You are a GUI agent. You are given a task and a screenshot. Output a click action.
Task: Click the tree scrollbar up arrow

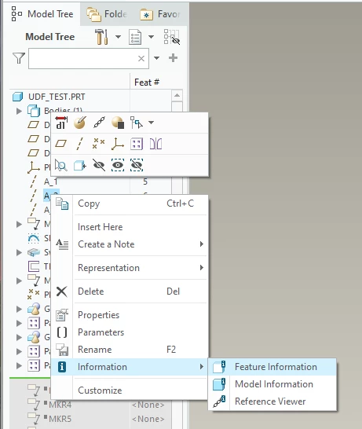pyautogui.click(x=177, y=96)
